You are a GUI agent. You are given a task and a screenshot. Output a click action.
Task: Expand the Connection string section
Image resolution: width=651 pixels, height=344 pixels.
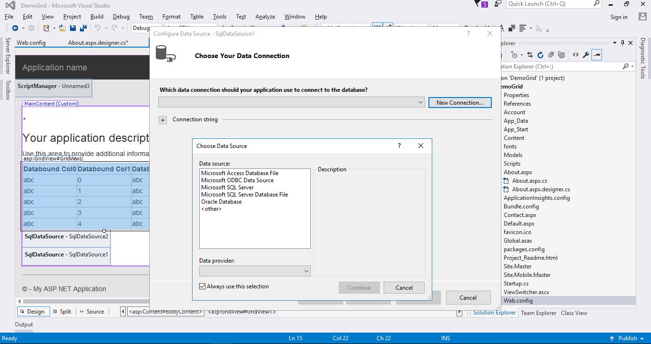tap(163, 120)
